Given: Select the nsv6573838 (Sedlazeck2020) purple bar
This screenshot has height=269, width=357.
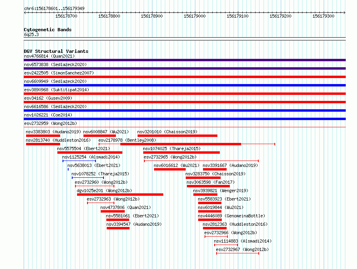Looking at the screenshot, I should (185, 68).
